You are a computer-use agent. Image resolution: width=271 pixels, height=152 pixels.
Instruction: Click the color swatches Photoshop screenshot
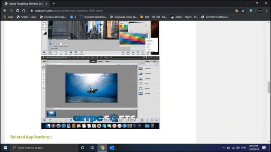coord(100,38)
